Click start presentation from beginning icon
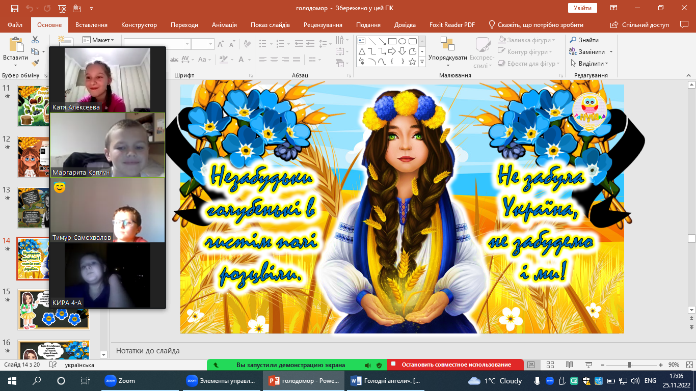Image resolution: width=696 pixels, height=391 pixels. click(62, 8)
